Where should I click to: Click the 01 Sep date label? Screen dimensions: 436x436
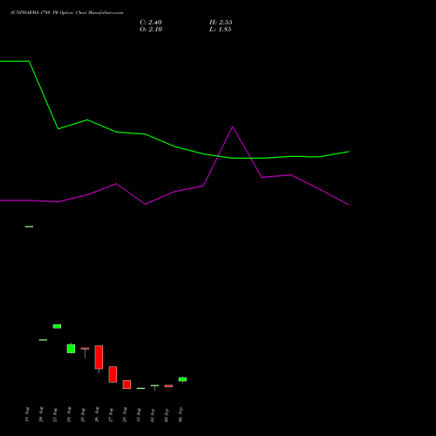tap(153, 415)
